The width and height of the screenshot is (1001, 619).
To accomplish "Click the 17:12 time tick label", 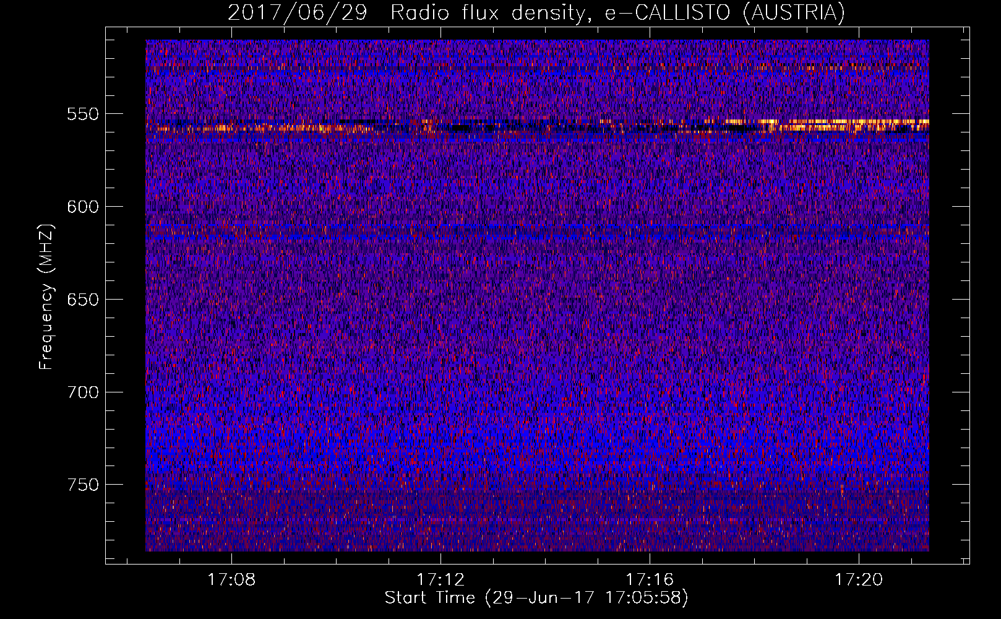I will (440, 580).
